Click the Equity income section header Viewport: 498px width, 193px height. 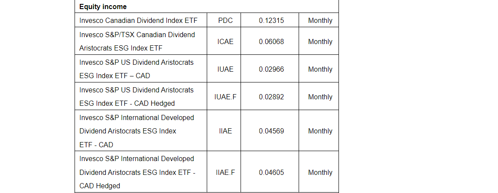103,7
